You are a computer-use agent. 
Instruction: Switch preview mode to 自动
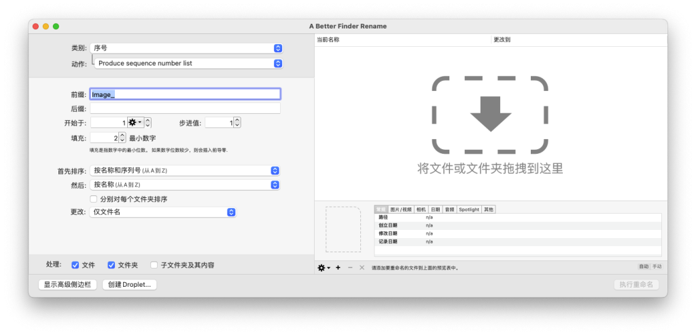(644, 267)
